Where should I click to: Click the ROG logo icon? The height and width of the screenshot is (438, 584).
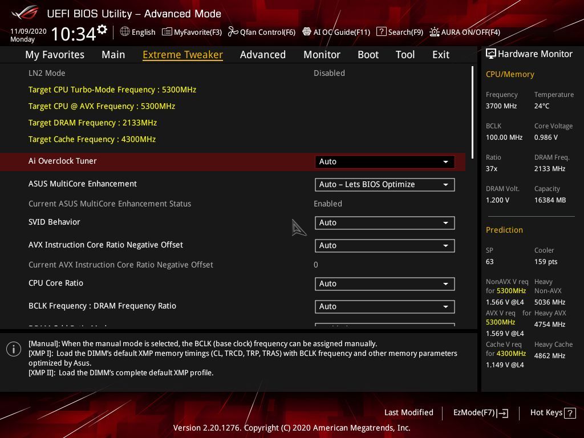(25, 13)
